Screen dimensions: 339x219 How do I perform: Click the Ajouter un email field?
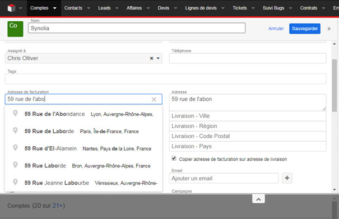coord(224,178)
